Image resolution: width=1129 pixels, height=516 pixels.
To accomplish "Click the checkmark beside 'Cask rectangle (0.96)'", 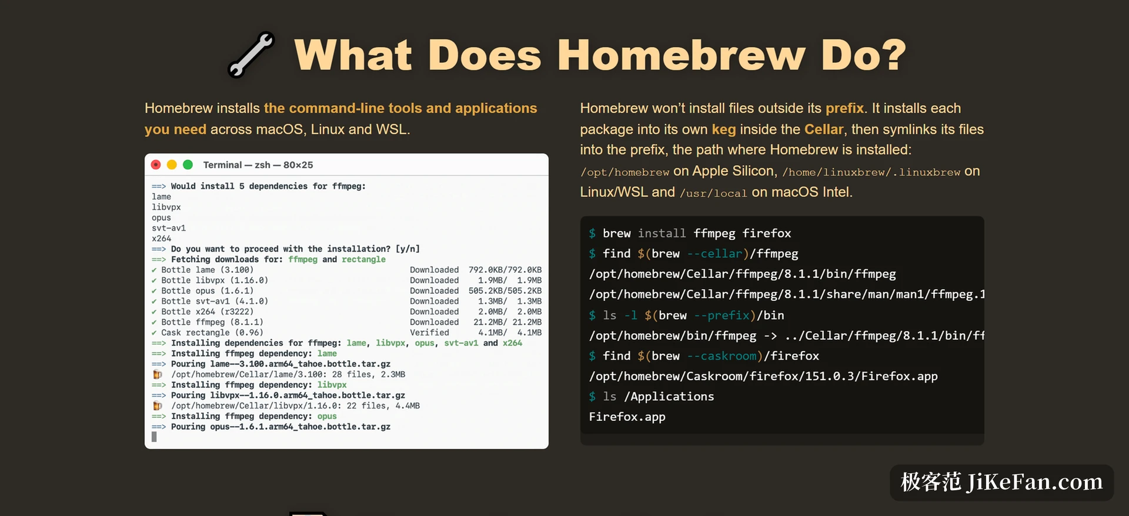I will click(x=154, y=333).
